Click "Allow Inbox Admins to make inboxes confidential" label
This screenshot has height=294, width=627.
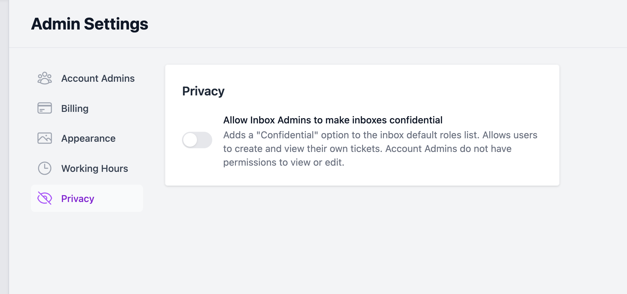(x=333, y=120)
